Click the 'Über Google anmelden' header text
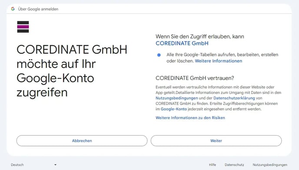 [x=38, y=9]
